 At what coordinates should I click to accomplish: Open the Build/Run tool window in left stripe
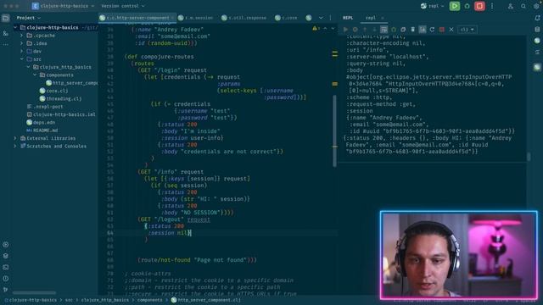tap(6, 245)
